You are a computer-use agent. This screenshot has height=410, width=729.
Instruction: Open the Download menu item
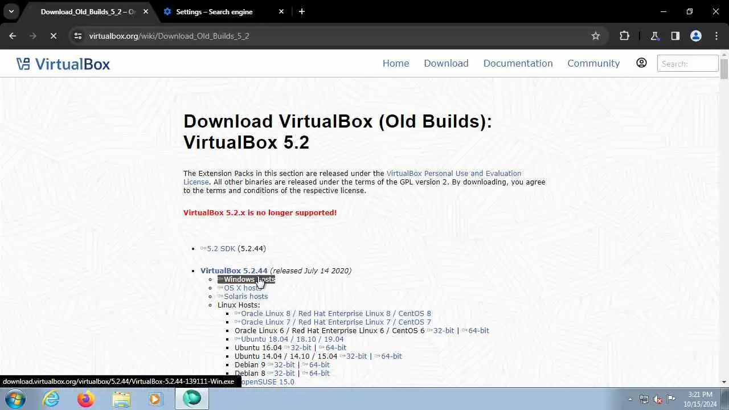(446, 63)
